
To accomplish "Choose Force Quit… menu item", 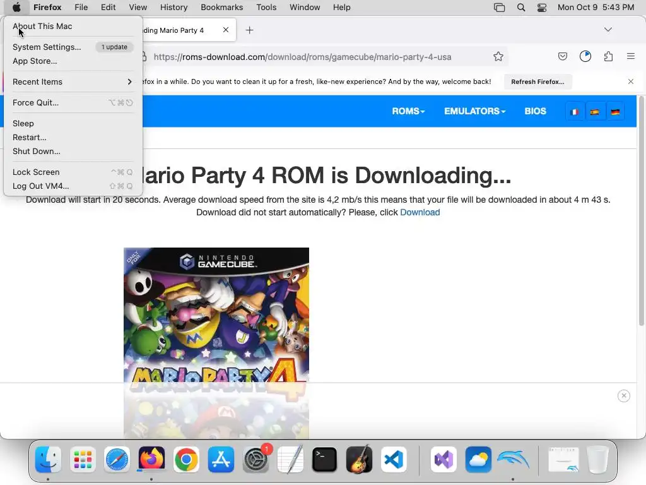I will pyautogui.click(x=73, y=103).
